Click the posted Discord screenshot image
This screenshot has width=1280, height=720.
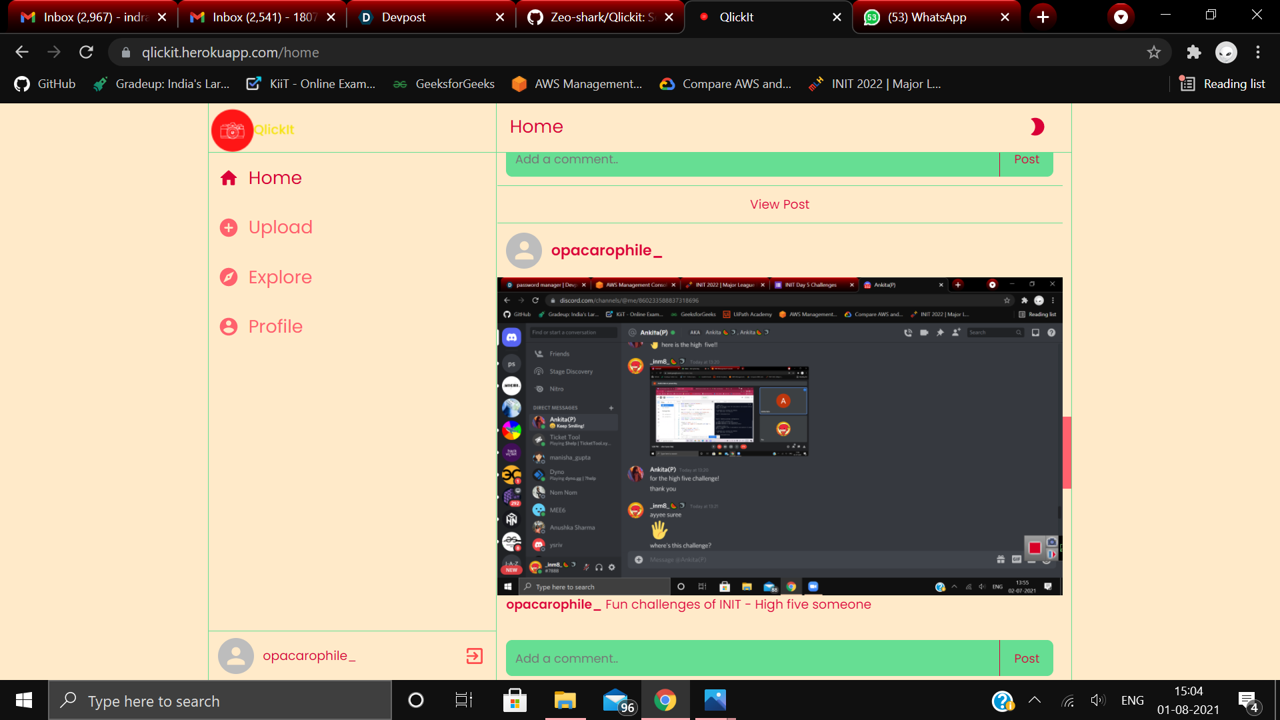pos(779,436)
